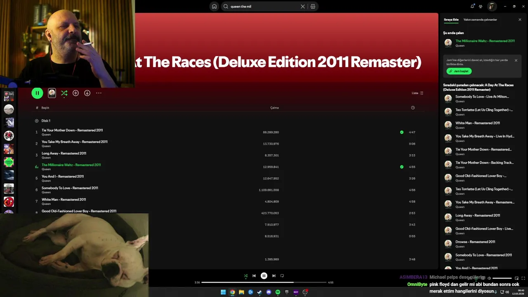Open the 'Liste' view dropdown
This screenshot has height=297, width=528.
pos(417,93)
